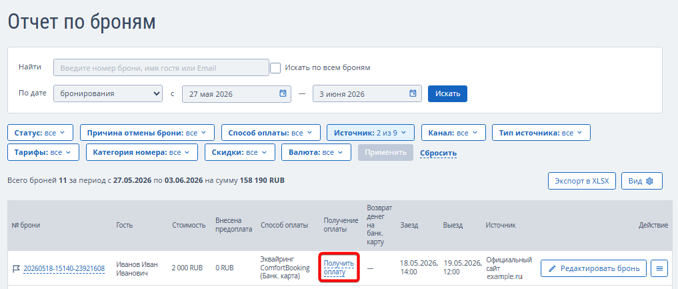Click the flag icon beside booking 20260518-15140-23921608
The height and width of the screenshot is (289, 678).
tap(16, 269)
